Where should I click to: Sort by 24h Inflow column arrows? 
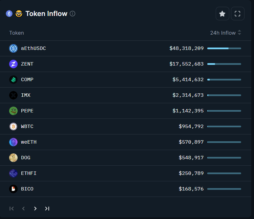[x=239, y=33]
